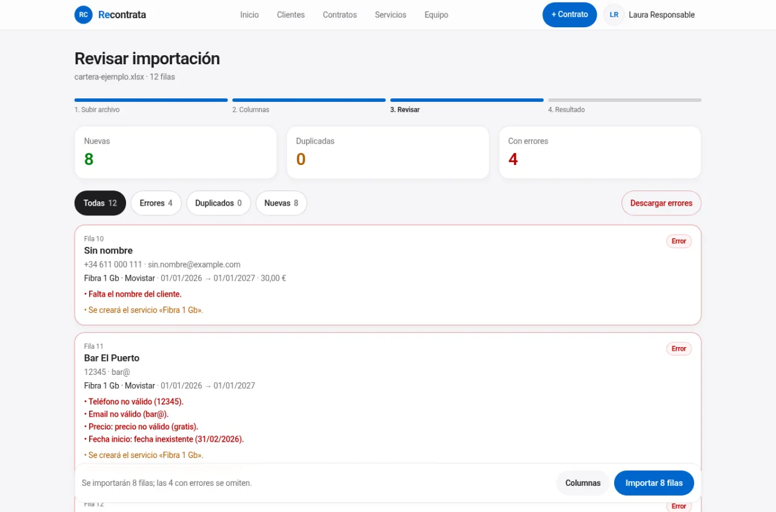The height and width of the screenshot is (512, 776).
Task: Click step 4. Resultado
Action: [624, 106]
